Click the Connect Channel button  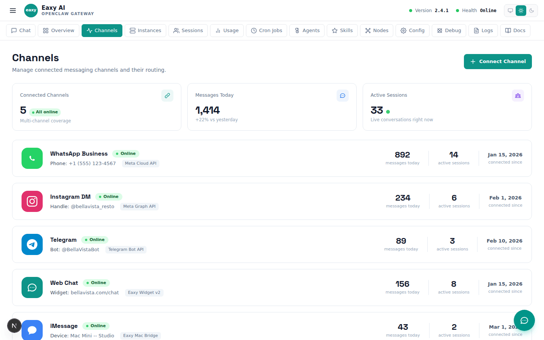(498, 62)
